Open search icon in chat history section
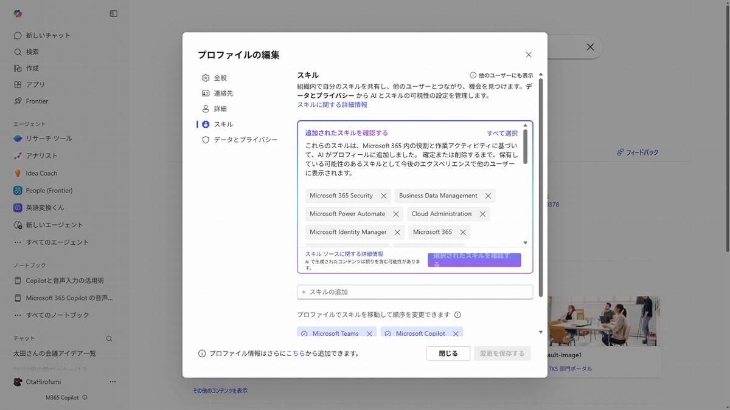730x410 pixels. tap(109, 338)
